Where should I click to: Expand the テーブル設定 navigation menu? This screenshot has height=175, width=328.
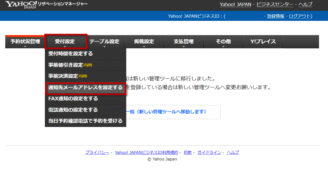coord(105,42)
